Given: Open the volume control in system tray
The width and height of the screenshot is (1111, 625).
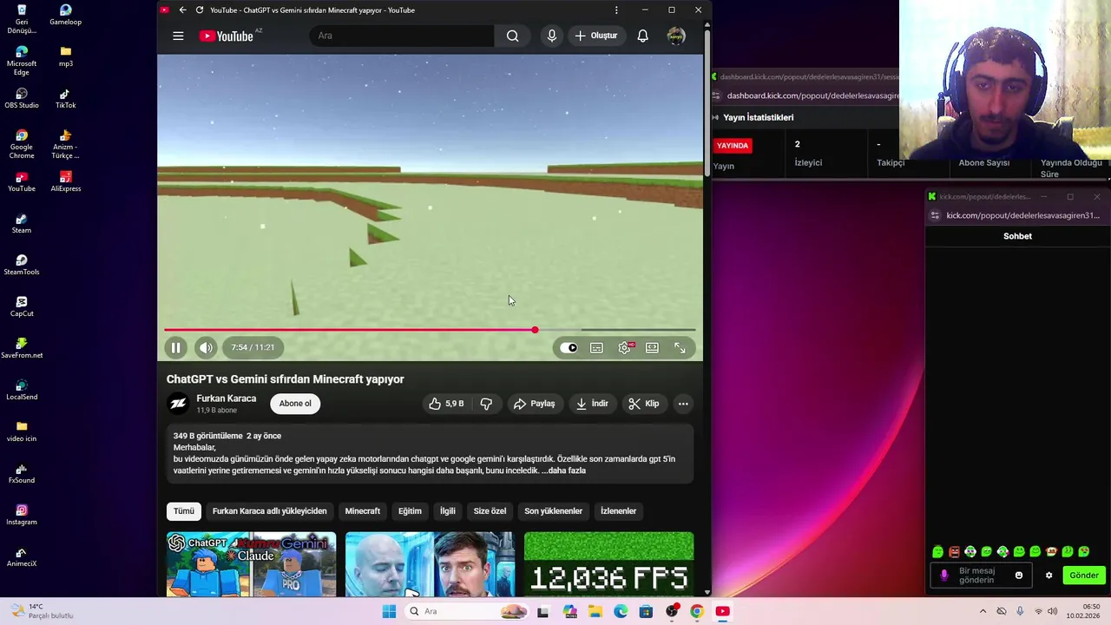Looking at the screenshot, I should point(1053,611).
